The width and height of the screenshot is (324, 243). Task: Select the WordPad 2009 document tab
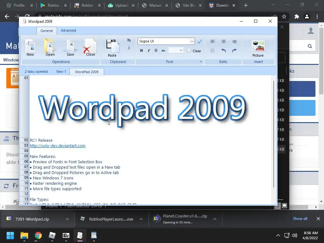87,72
